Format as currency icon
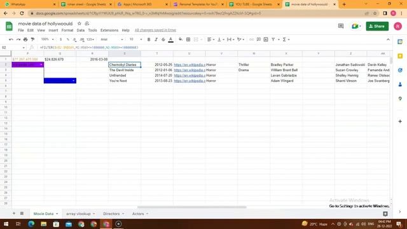The width and height of the screenshot is (407, 229). (61, 39)
